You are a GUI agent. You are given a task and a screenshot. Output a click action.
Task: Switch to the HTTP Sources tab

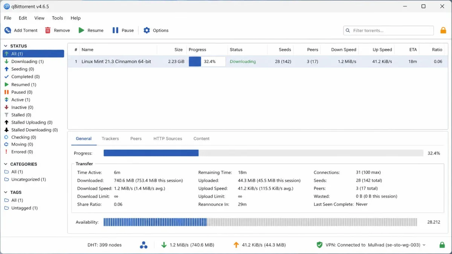(x=168, y=138)
